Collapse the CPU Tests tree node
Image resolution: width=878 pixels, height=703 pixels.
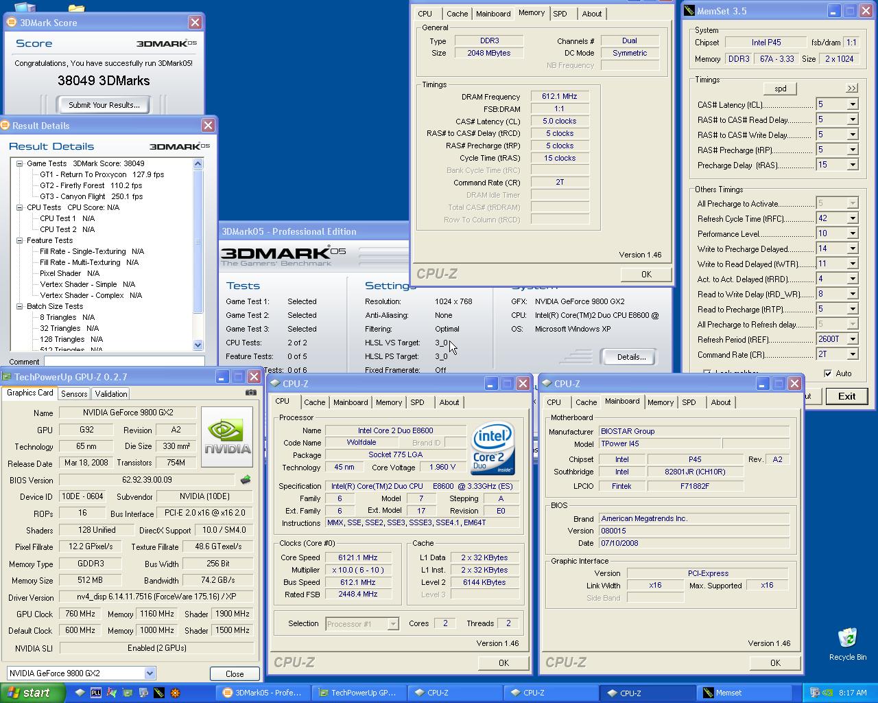(x=20, y=207)
